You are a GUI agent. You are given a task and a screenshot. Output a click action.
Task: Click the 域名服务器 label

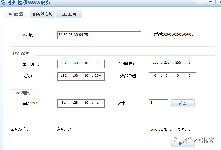pyautogui.click(x=127, y=76)
